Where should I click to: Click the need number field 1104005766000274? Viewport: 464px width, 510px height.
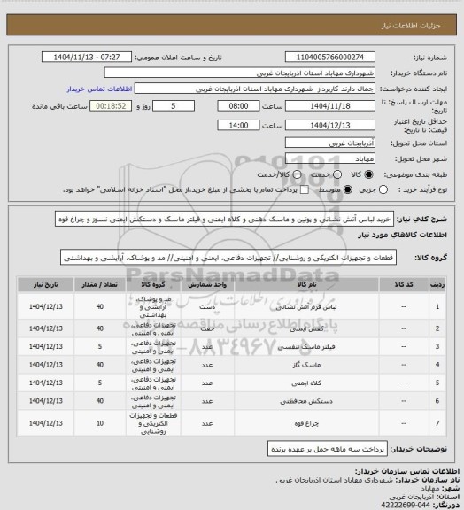click(x=330, y=57)
